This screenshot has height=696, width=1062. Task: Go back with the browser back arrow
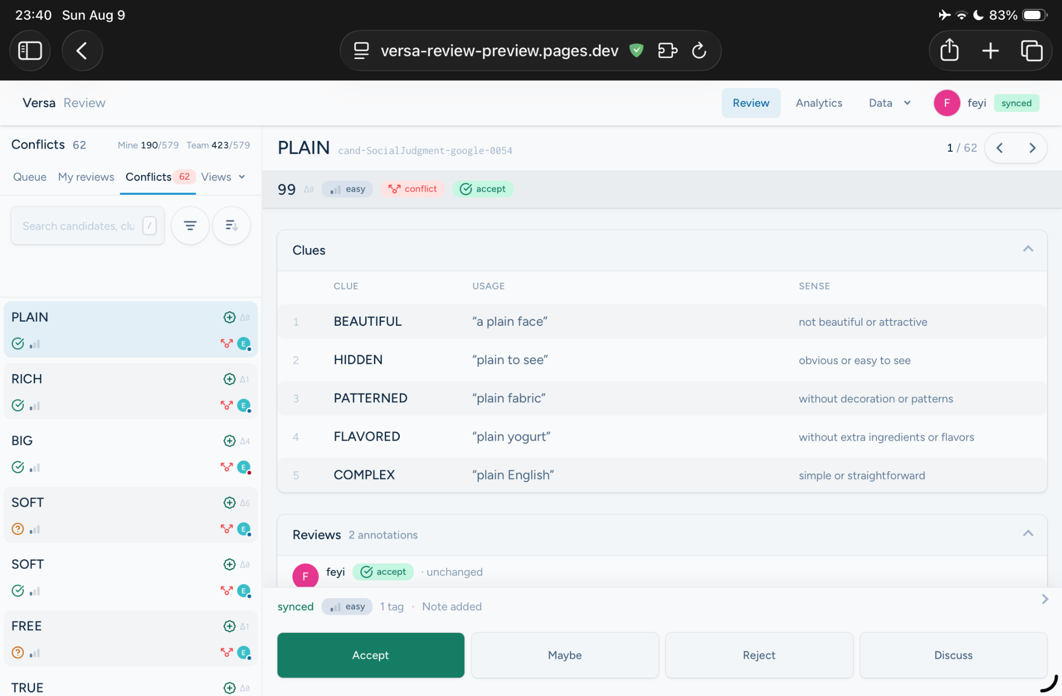click(82, 51)
